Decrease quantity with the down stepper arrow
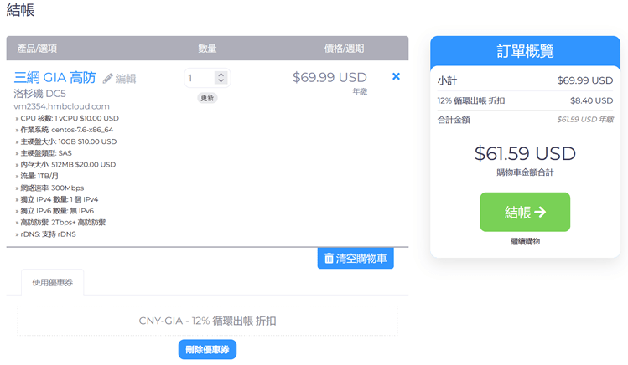 click(x=221, y=82)
